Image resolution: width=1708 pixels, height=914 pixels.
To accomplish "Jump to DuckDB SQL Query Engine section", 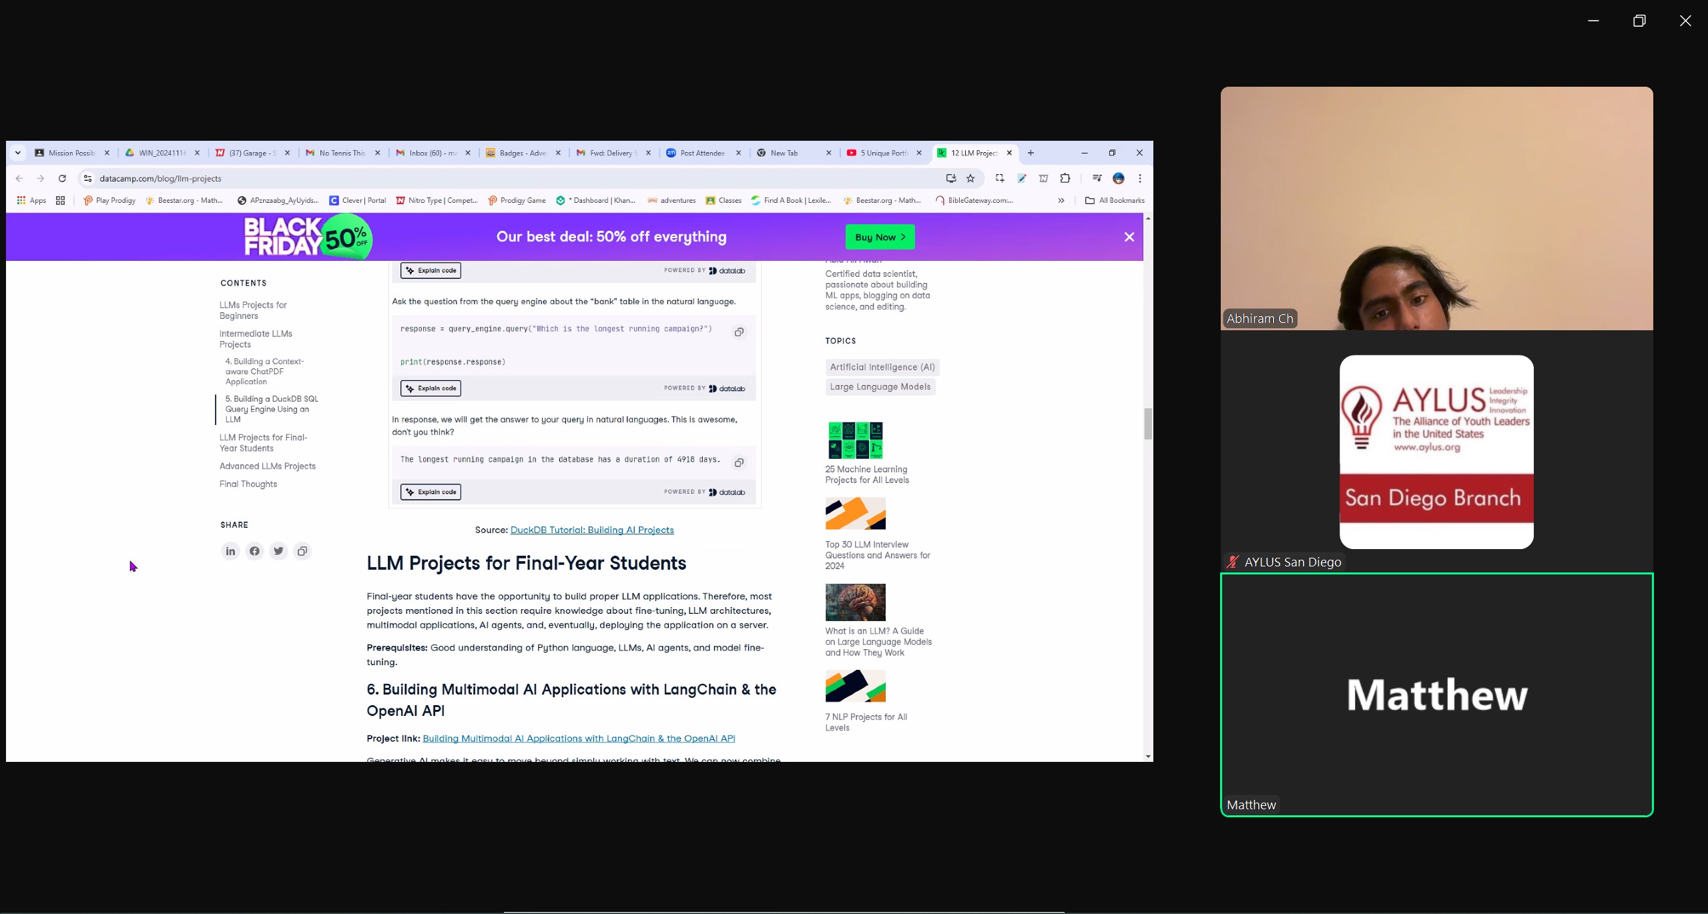I will (x=272, y=409).
